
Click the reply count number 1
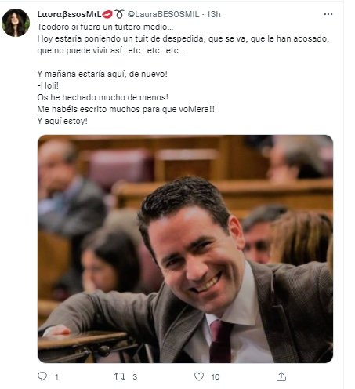[56, 376]
